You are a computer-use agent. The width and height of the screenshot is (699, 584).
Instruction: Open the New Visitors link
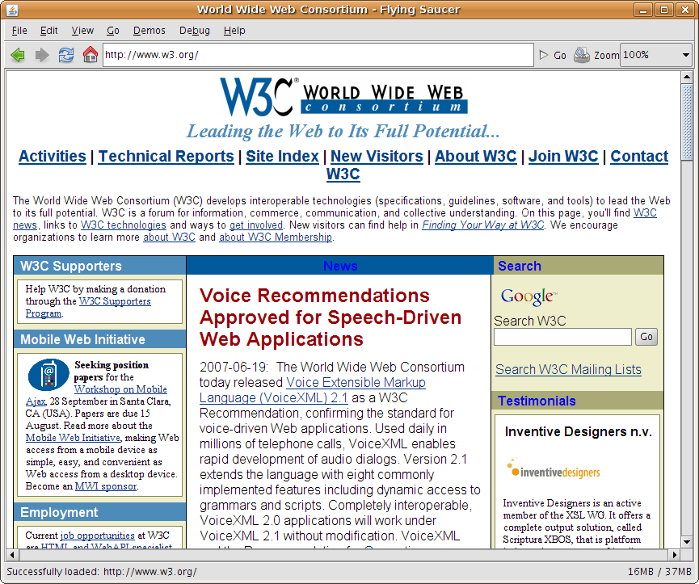pos(377,157)
